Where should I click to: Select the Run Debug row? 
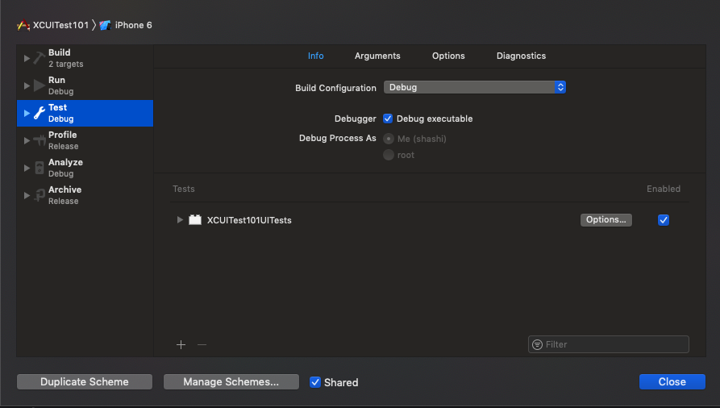tap(85, 86)
